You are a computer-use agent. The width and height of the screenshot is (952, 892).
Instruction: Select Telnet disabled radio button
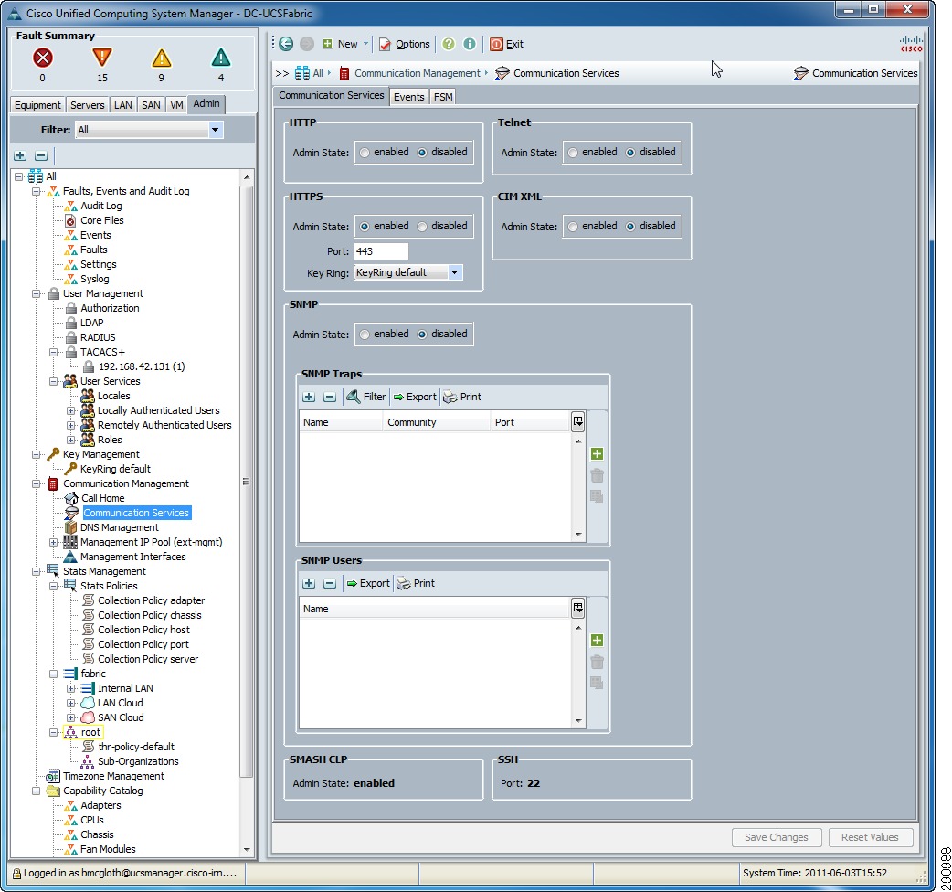click(630, 153)
